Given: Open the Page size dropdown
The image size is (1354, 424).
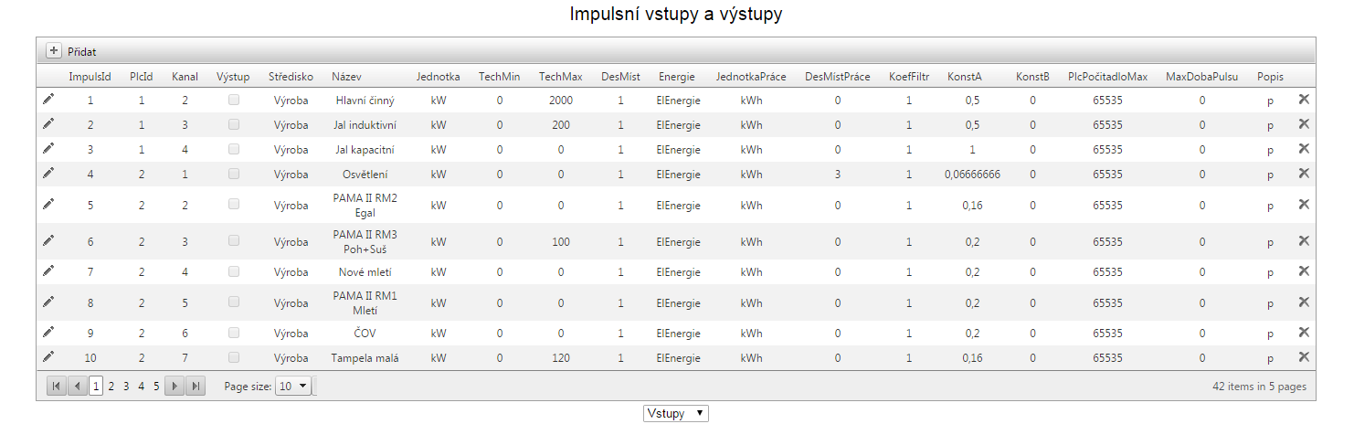Looking at the screenshot, I should coord(293,387).
